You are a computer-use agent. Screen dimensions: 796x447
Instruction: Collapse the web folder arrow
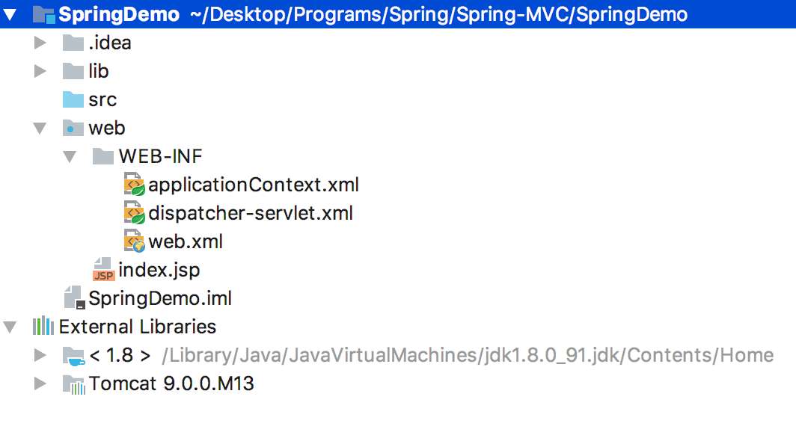(x=40, y=129)
